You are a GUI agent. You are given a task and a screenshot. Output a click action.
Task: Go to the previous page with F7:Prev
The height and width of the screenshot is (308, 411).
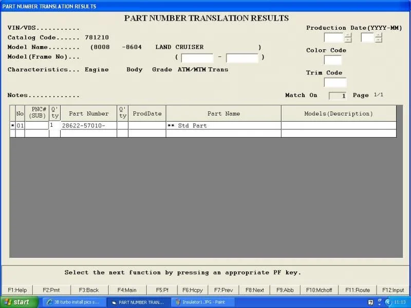[223, 290]
